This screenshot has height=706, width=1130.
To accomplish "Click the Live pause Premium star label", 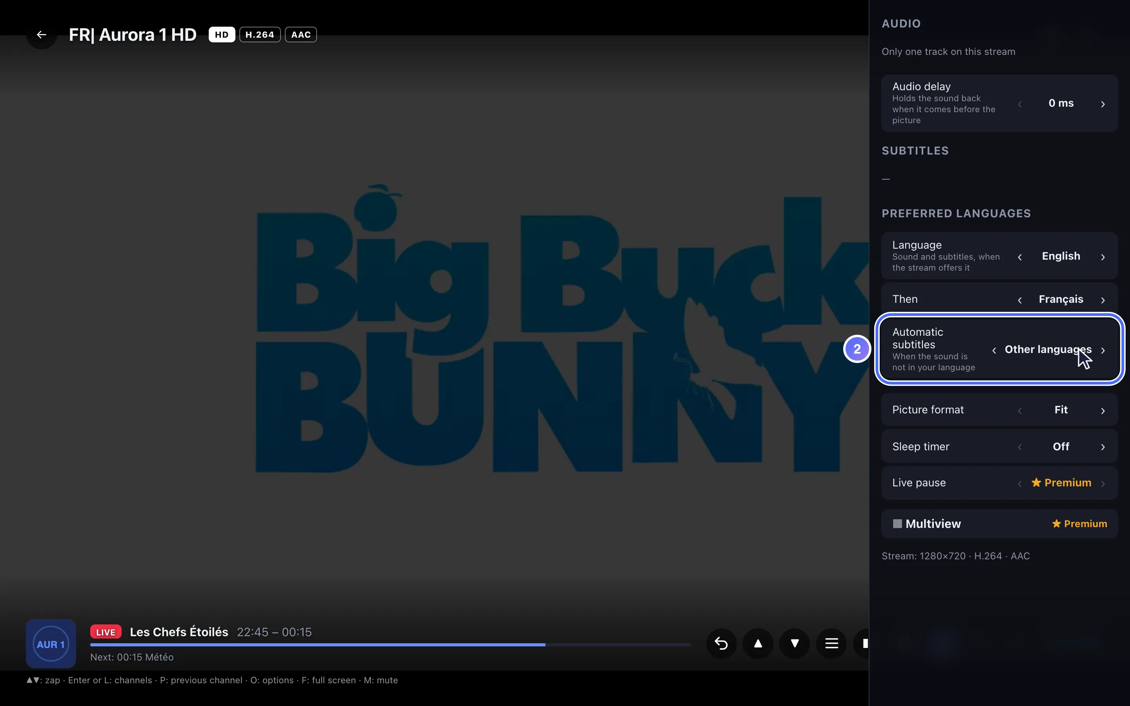I will [x=1061, y=482].
